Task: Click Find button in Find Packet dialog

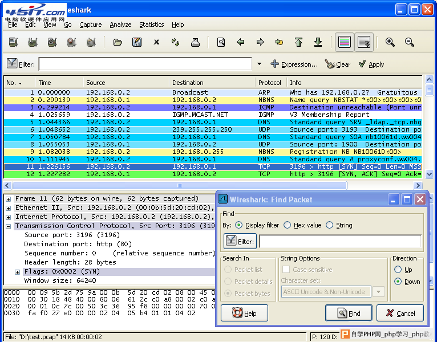Action: pyautogui.click(x=349, y=313)
